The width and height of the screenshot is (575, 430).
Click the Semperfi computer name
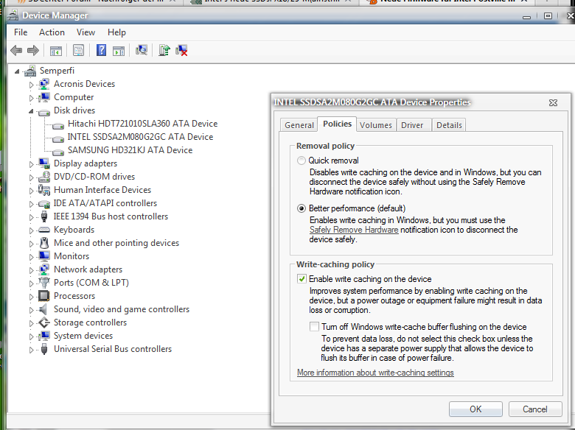pos(57,71)
